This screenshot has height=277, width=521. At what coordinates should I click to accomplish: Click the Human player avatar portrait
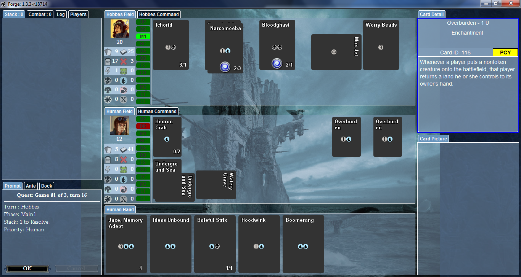tap(120, 126)
